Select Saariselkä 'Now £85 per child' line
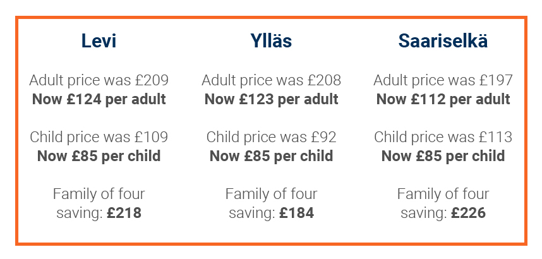Viewport: 542px width, 259px height. point(443,156)
